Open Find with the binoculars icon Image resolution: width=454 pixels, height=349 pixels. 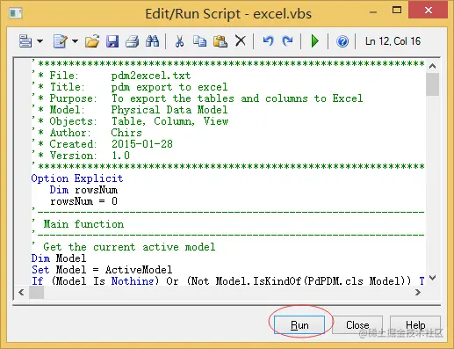(153, 41)
